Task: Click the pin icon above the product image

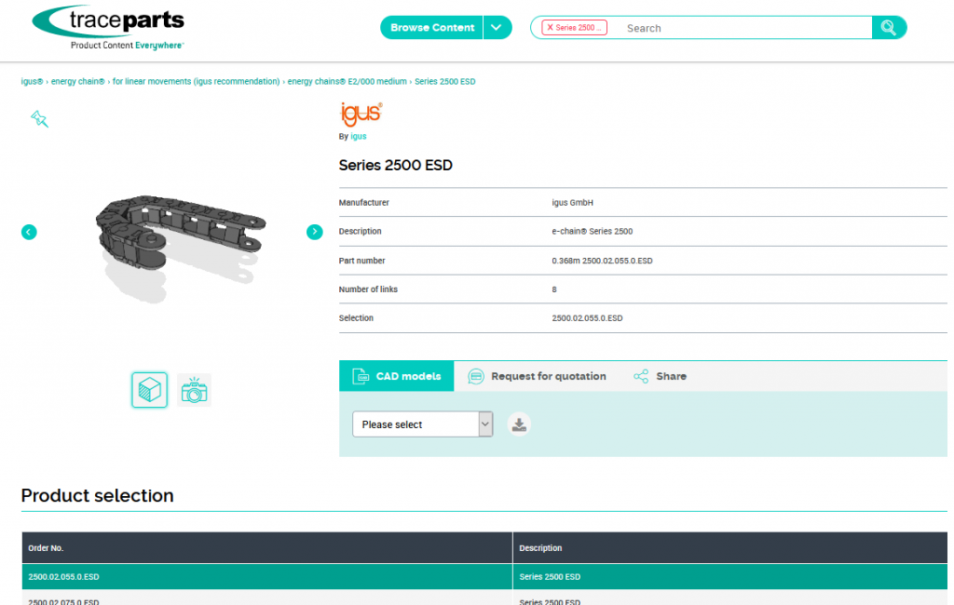Action: click(x=39, y=118)
